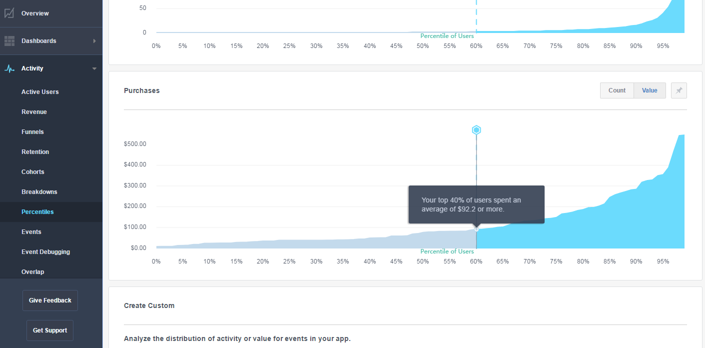The height and width of the screenshot is (348, 705).
Task: Click the dashed percentile line in upper chart
Action: 476,15
